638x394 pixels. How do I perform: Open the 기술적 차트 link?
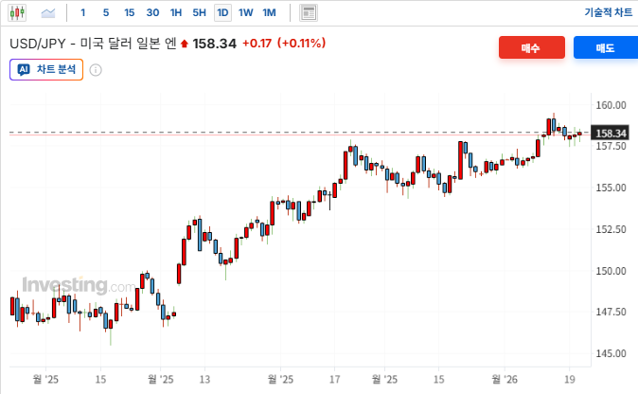(x=609, y=12)
